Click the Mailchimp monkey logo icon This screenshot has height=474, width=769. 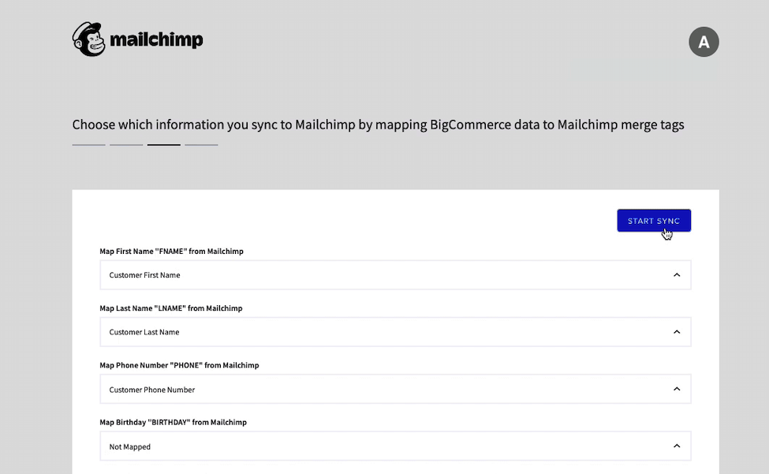pyautogui.click(x=88, y=39)
